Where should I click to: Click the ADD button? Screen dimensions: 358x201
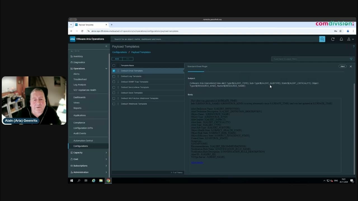point(117,59)
